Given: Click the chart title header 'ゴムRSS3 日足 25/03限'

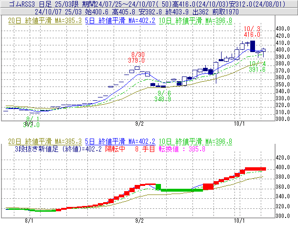Looking at the screenshot, I should coord(44,4).
